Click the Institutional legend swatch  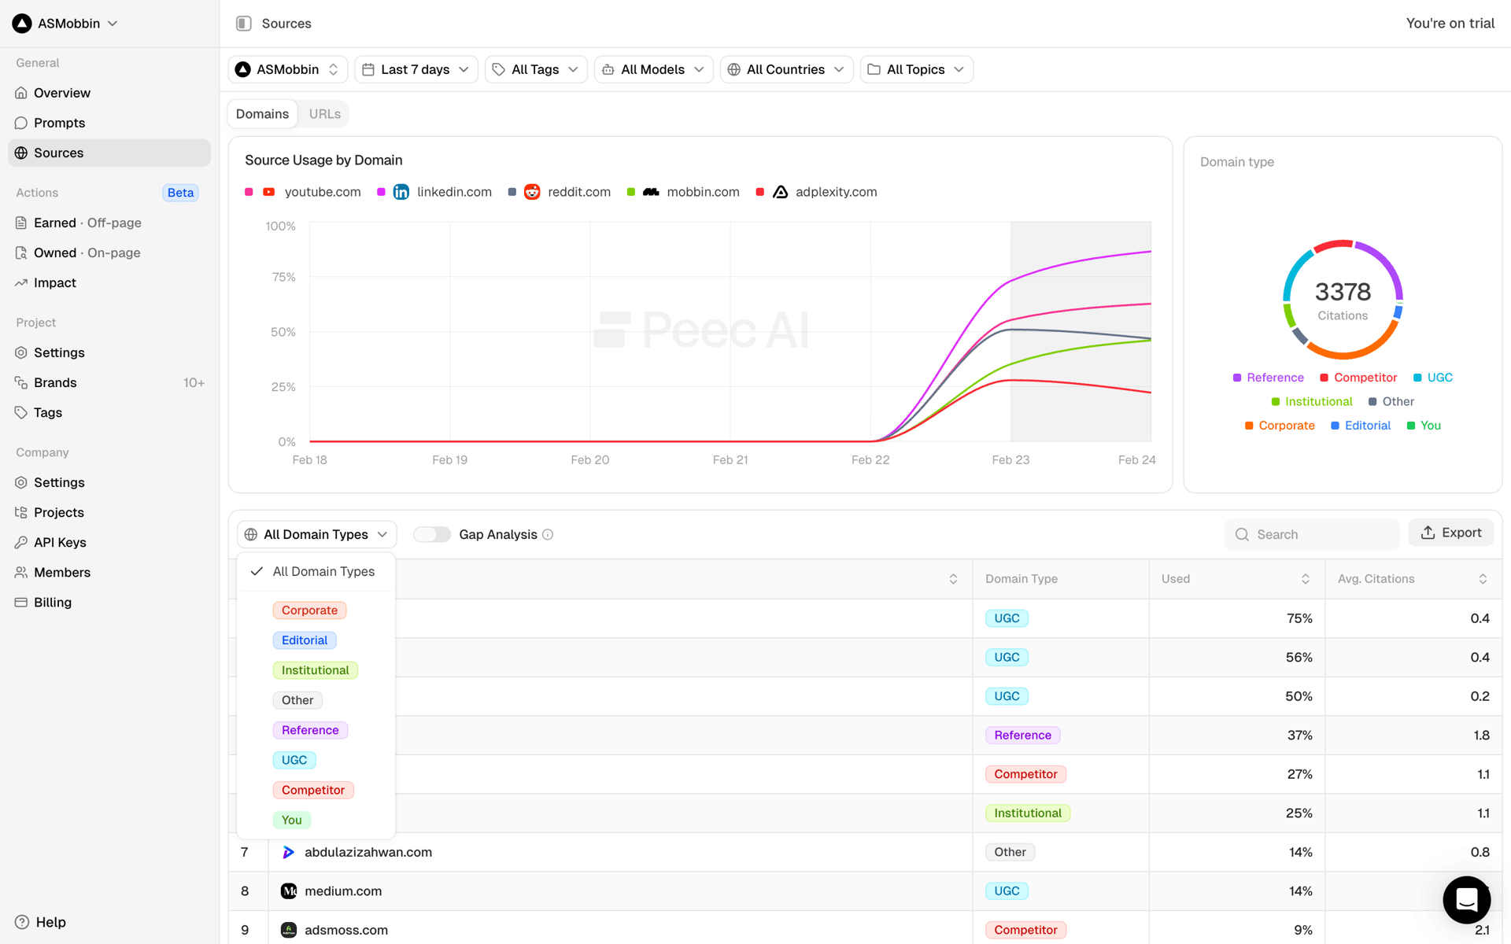(1276, 402)
